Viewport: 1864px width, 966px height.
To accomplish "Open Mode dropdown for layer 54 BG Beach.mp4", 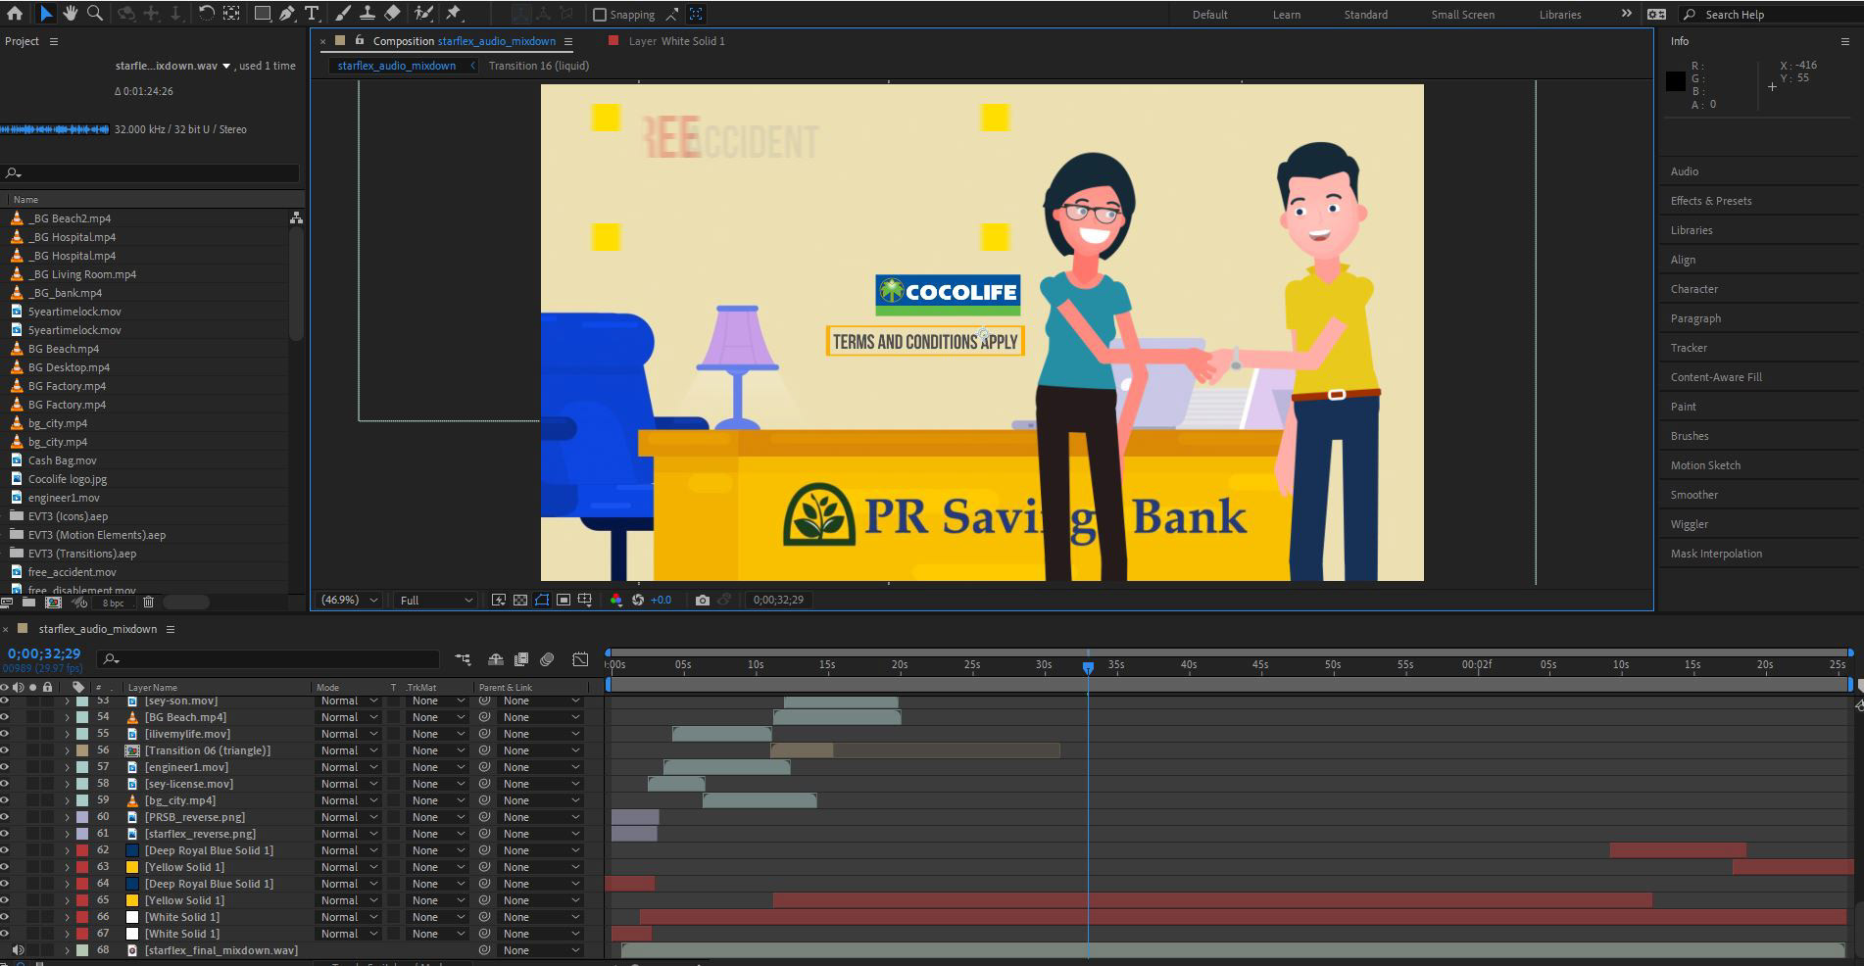I will [349, 717].
